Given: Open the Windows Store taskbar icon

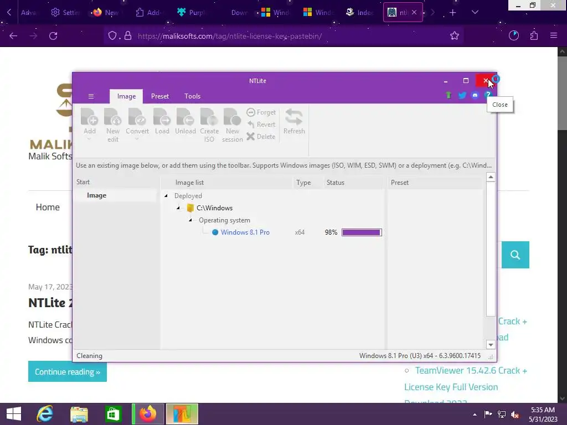Looking at the screenshot, I should [113, 414].
